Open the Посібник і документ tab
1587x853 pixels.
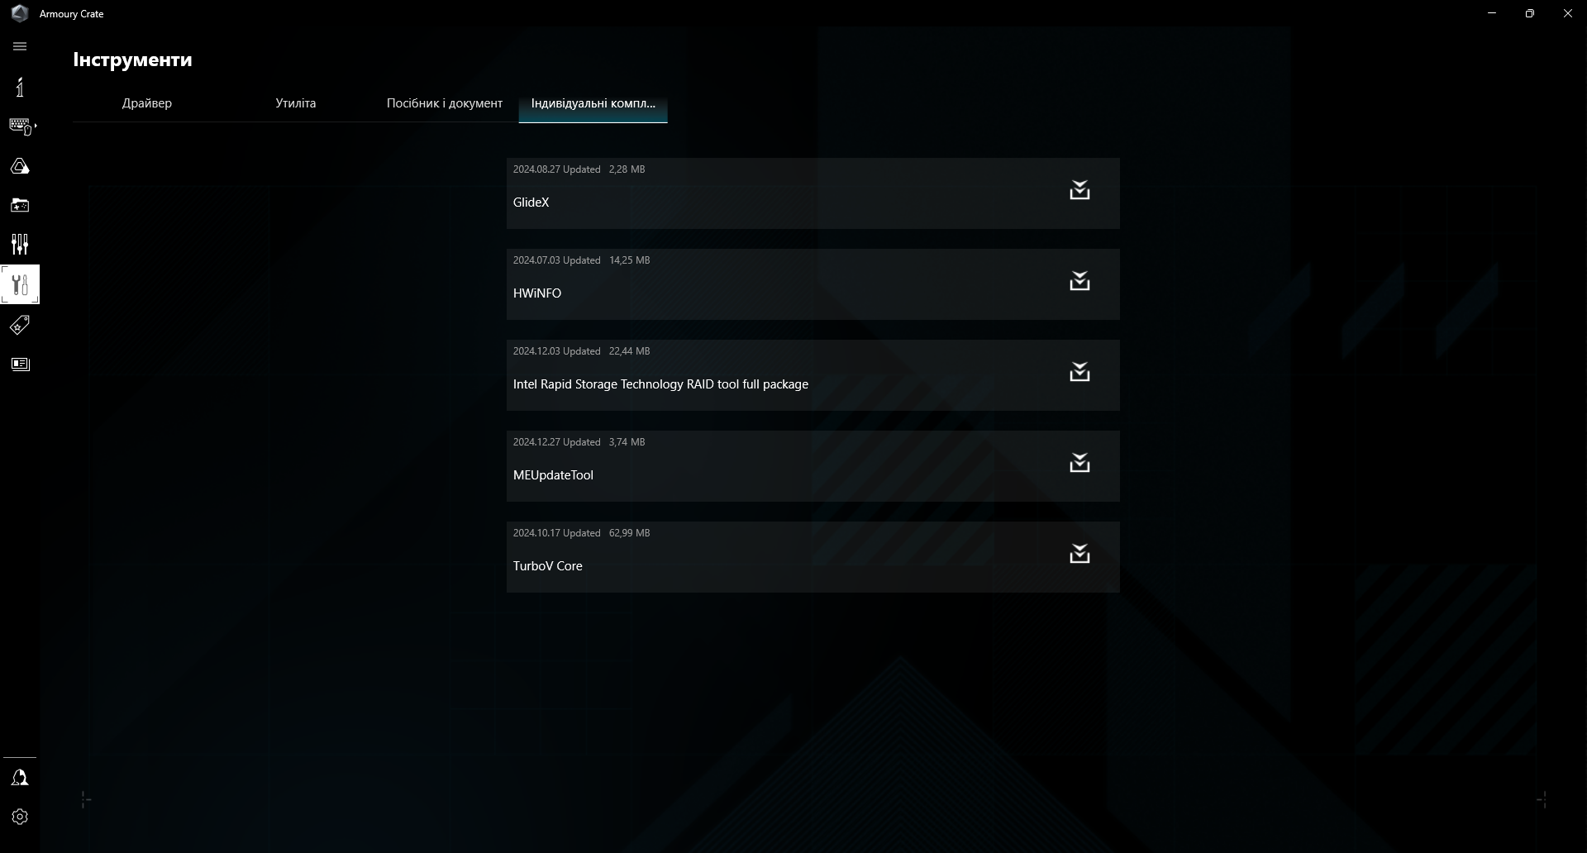(445, 103)
